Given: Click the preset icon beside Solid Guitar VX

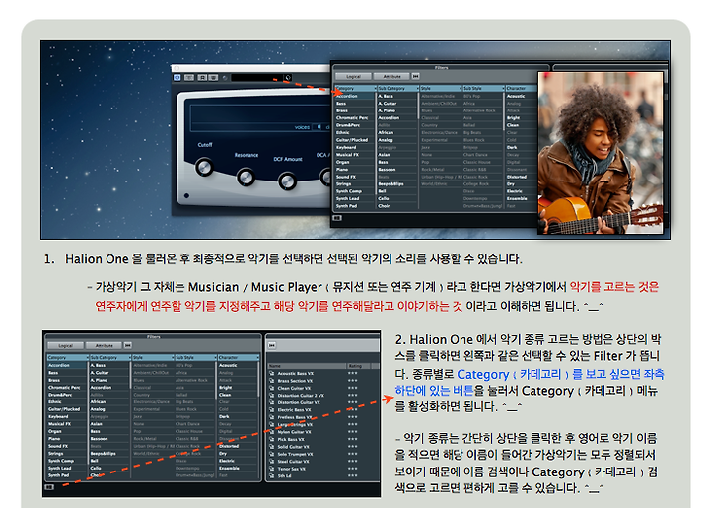Looking at the screenshot, I should tap(272, 447).
